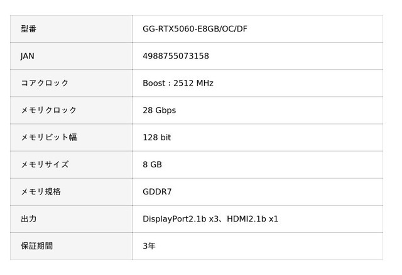Click the メモリ規格 row label

(41, 192)
